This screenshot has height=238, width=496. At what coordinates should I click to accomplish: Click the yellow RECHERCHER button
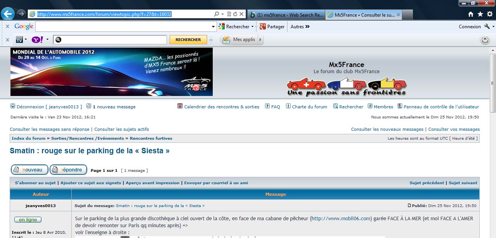(188, 39)
